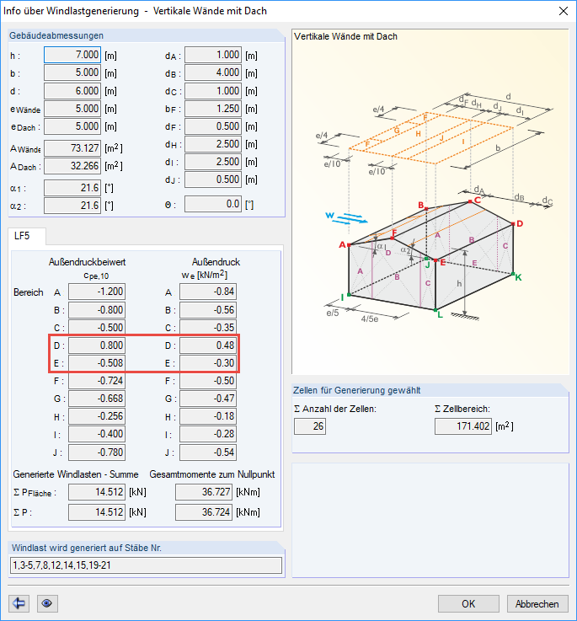Click the dH field showing 2.500
Screen dimensions: 577x621
pyautogui.click(x=213, y=144)
